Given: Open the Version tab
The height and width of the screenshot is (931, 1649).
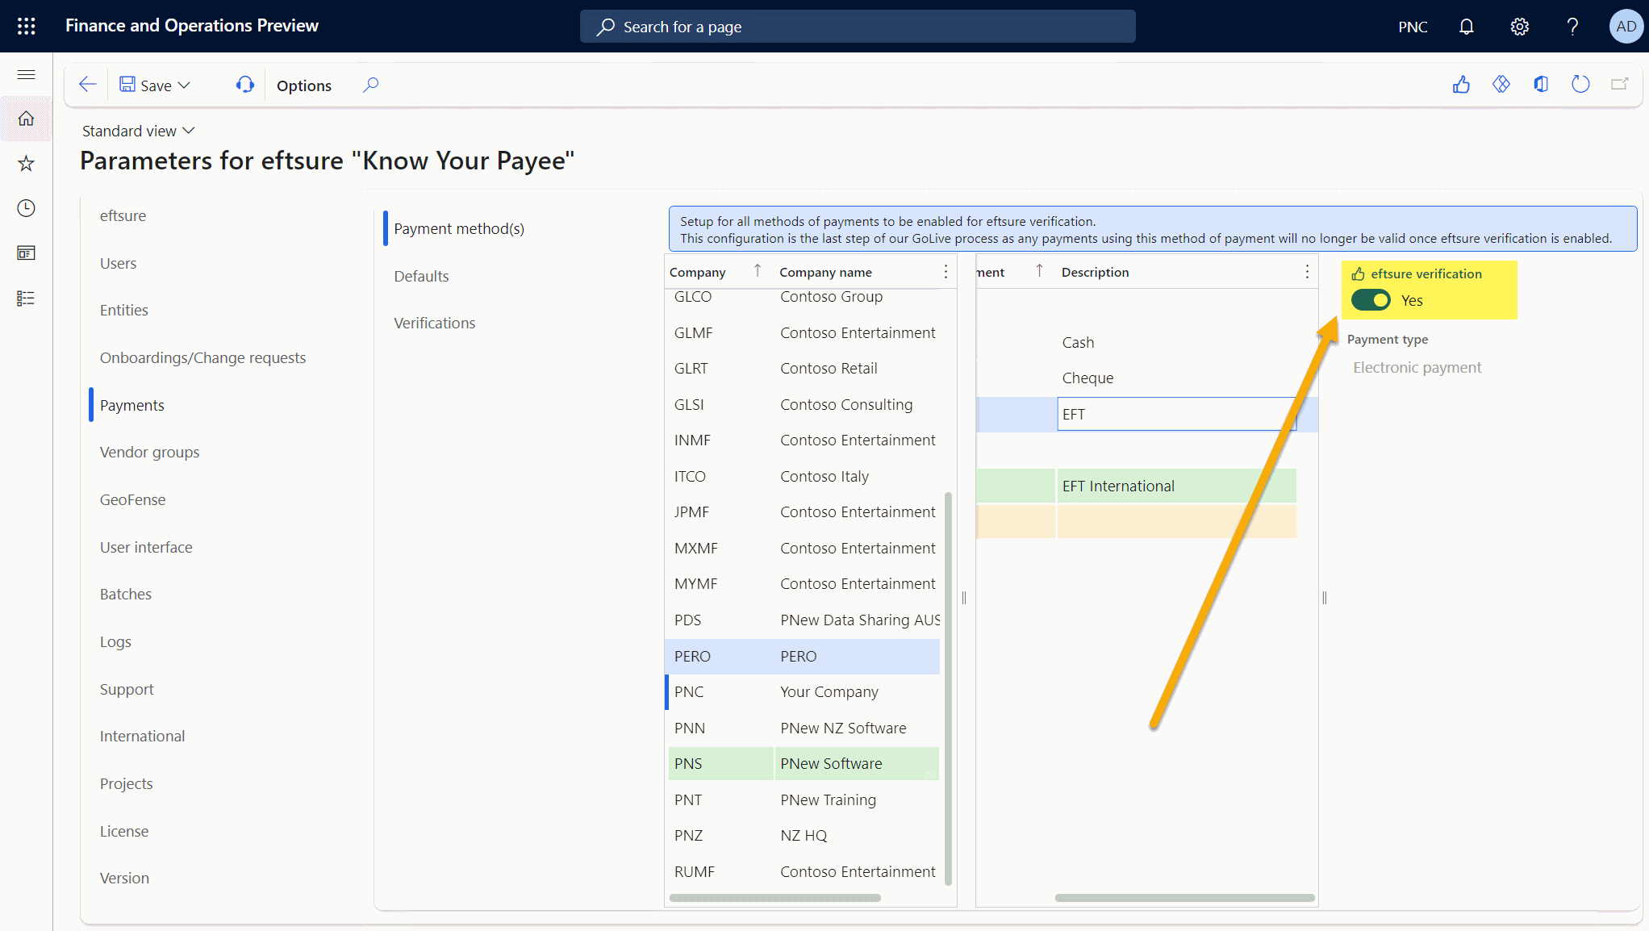Looking at the screenshot, I should (x=124, y=878).
